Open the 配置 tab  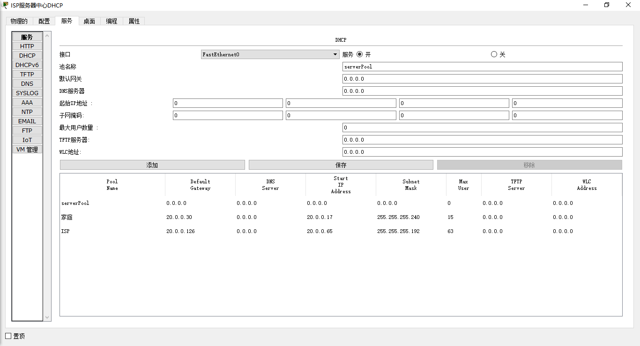(x=44, y=21)
